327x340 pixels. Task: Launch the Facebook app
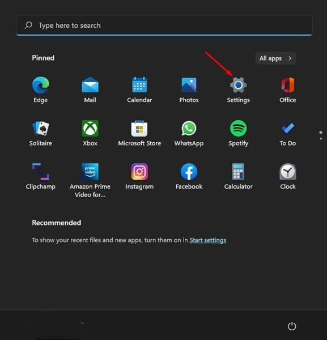tap(189, 176)
